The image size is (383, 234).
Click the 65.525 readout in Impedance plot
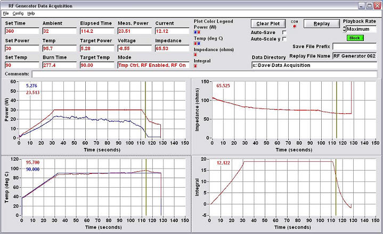223,86
